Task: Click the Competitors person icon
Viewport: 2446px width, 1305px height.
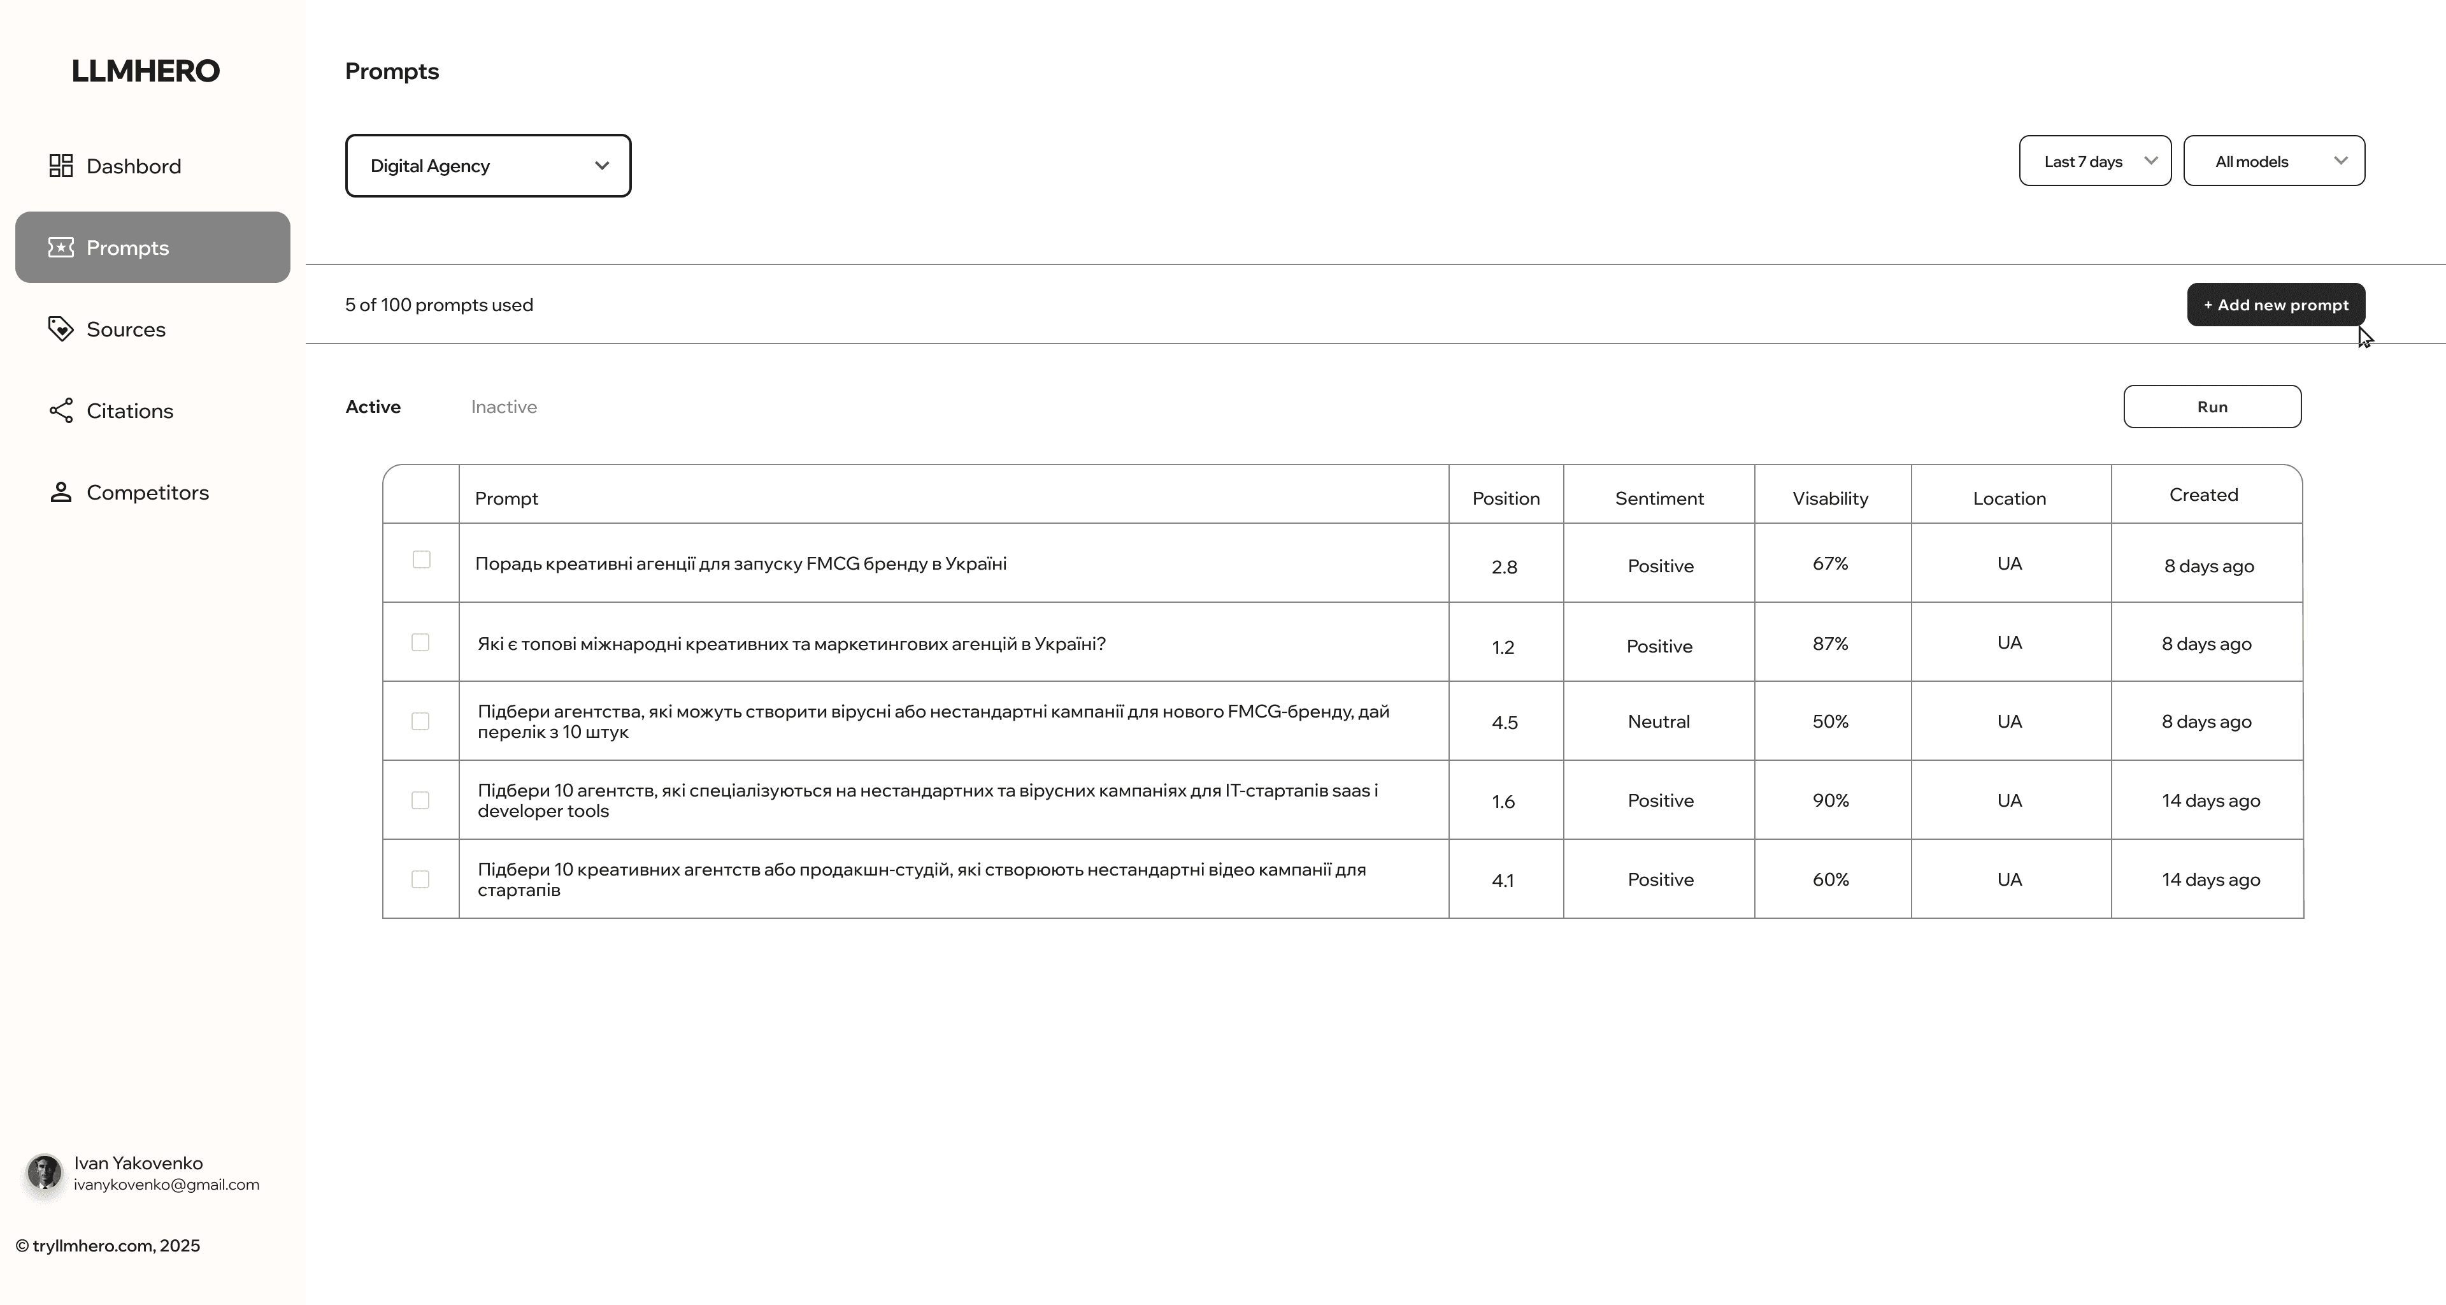Action: (61, 492)
